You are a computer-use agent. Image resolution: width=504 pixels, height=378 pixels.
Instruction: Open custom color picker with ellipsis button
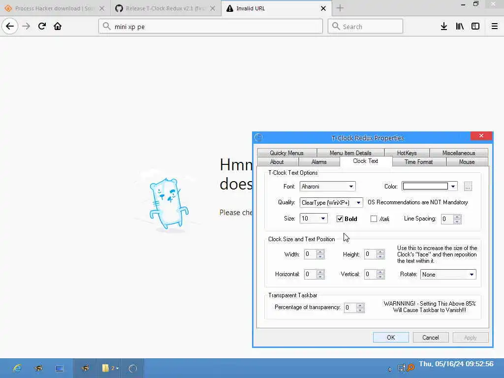click(x=468, y=187)
